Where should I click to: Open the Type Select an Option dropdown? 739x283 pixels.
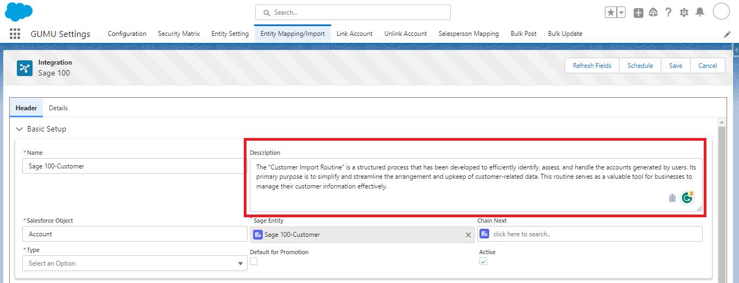pyautogui.click(x=135, y=263)
